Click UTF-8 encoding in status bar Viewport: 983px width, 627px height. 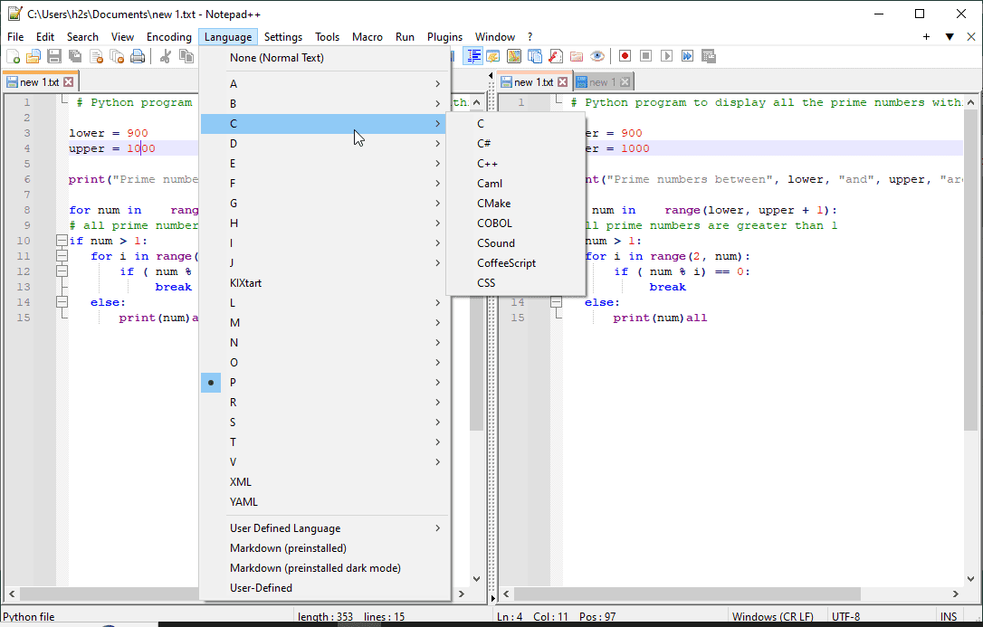(845, 617)
